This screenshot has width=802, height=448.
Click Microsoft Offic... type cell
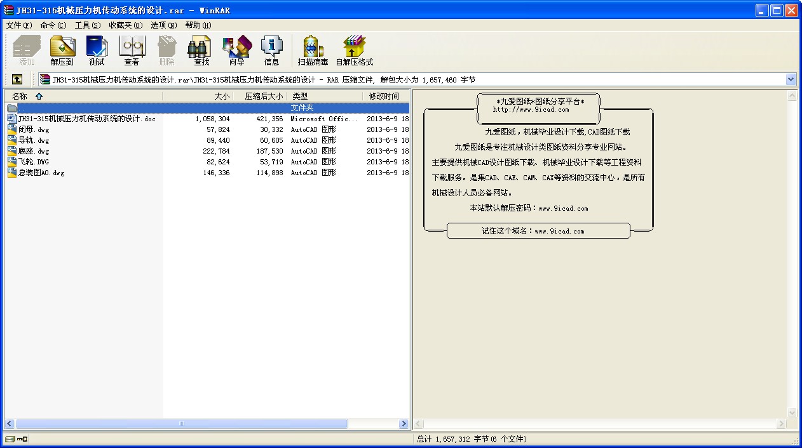pos(324,119)
